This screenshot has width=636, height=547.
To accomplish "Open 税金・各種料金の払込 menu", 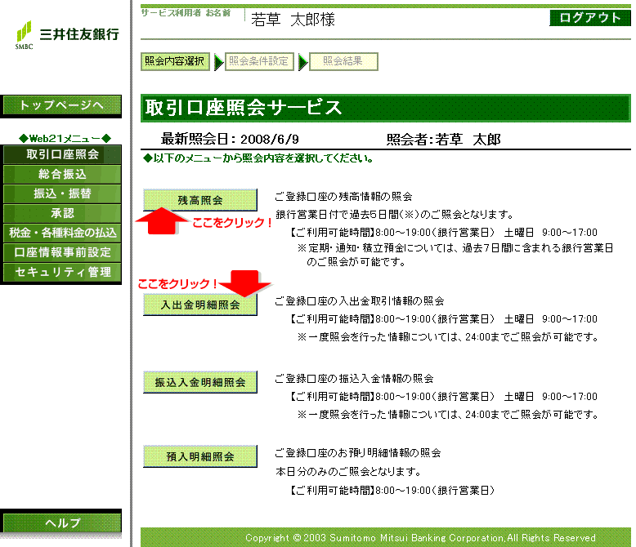I will [x=62, y=233].
